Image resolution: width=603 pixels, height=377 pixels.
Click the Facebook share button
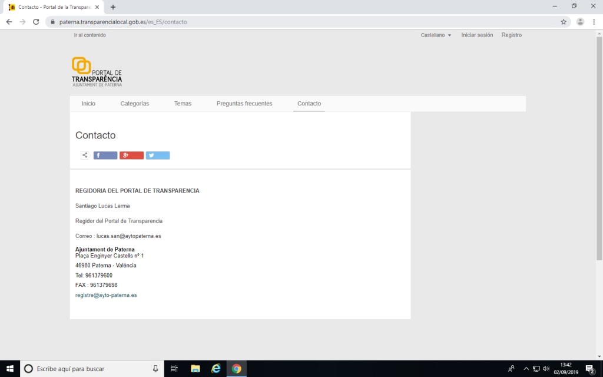105,156
